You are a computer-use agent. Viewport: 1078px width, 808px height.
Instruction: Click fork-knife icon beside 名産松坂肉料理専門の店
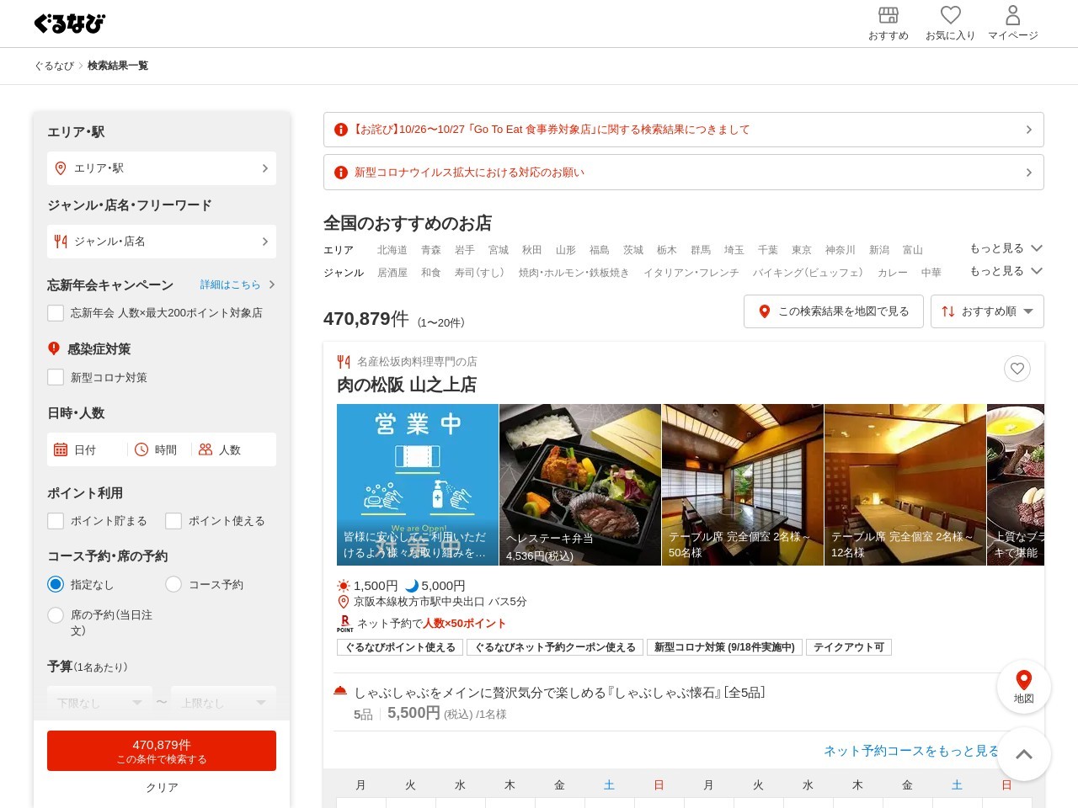point(344,362)
